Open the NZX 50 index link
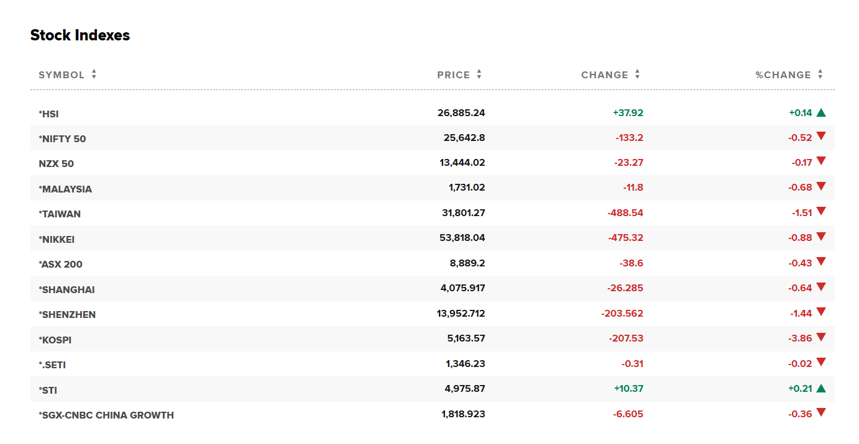This screenshot has width=859, height=444. (56, 164)
